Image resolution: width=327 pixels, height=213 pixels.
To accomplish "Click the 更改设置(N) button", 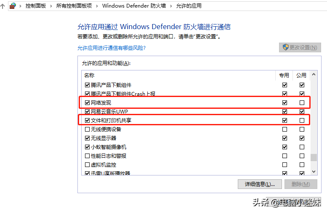I will pos(300,47).
